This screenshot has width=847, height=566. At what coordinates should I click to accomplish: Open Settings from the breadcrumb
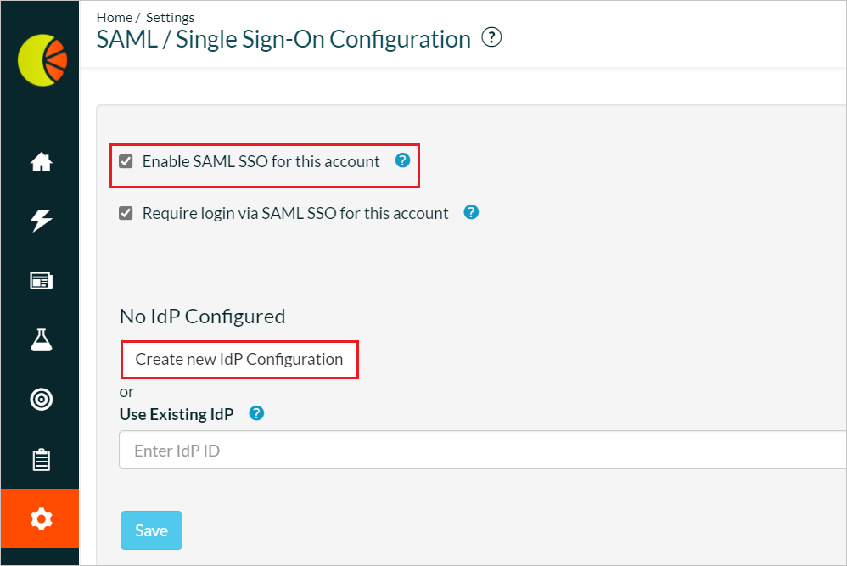[170, 17]
